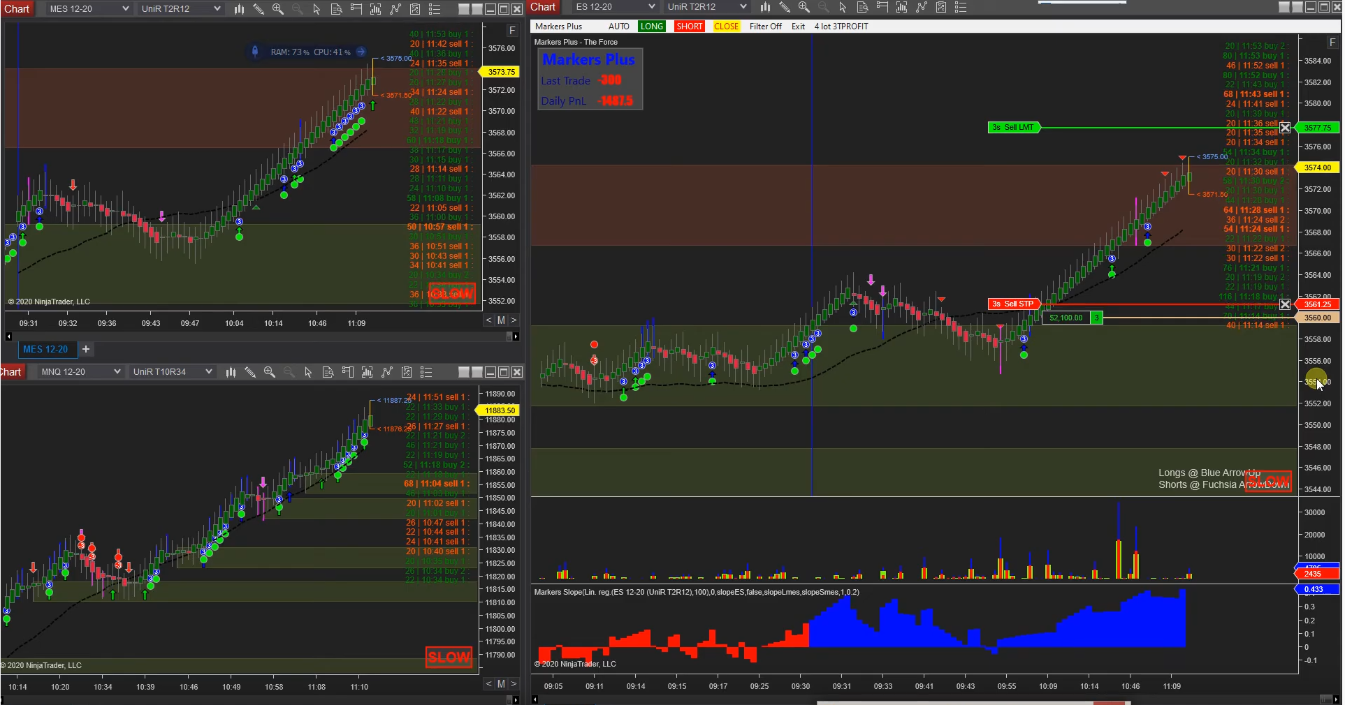Select drawing tools pencil in MNQ chart

(250, 372)
